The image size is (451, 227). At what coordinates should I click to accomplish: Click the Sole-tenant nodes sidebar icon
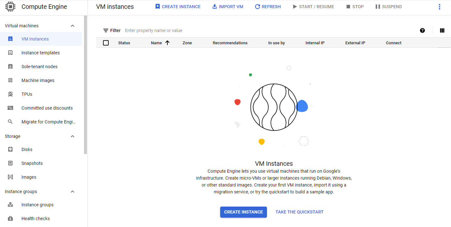(10, 67)
